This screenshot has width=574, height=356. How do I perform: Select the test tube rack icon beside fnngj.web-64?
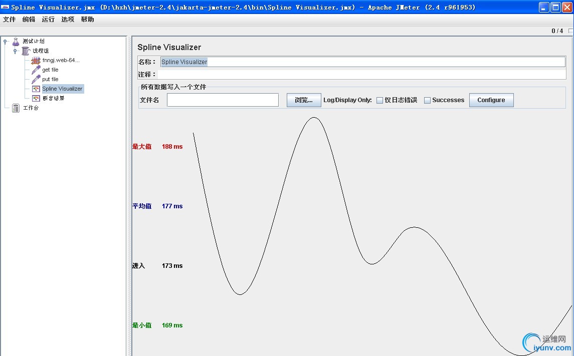click(x=36, y=60)
